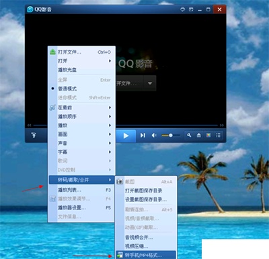Choose 音视频合并... in the submenu
Image resolution: width=269 pixels, height=259 pixels.
[x=146, y=238]
